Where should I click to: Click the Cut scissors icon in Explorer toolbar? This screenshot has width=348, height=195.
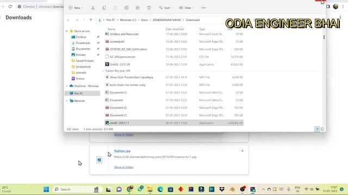coord(93,8)
